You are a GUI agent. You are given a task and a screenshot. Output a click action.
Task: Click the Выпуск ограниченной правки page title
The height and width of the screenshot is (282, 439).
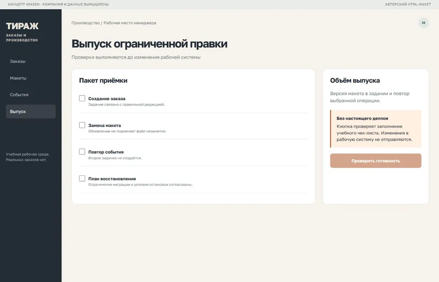tap(149, 44)
